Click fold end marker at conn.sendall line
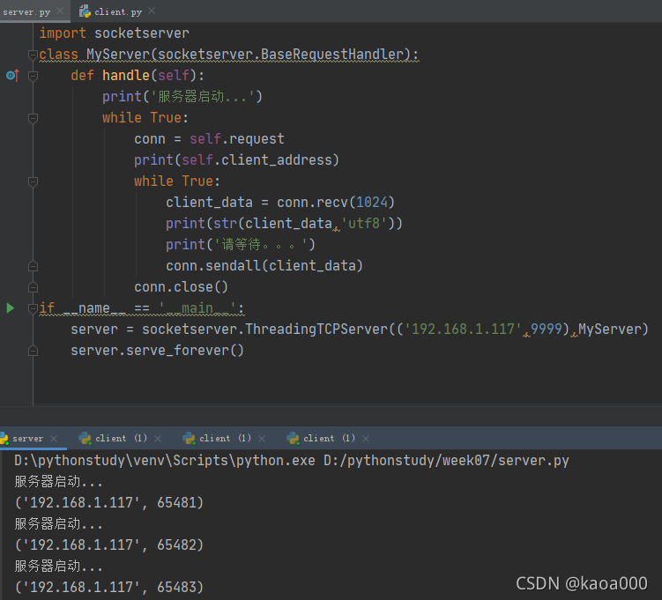Viewport: 662px width, 600px height. [33, 266]
